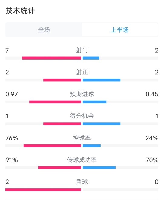Tap the 0.45 expected goals value
Screen dimensions: 163x200
[x=152, y=94]
